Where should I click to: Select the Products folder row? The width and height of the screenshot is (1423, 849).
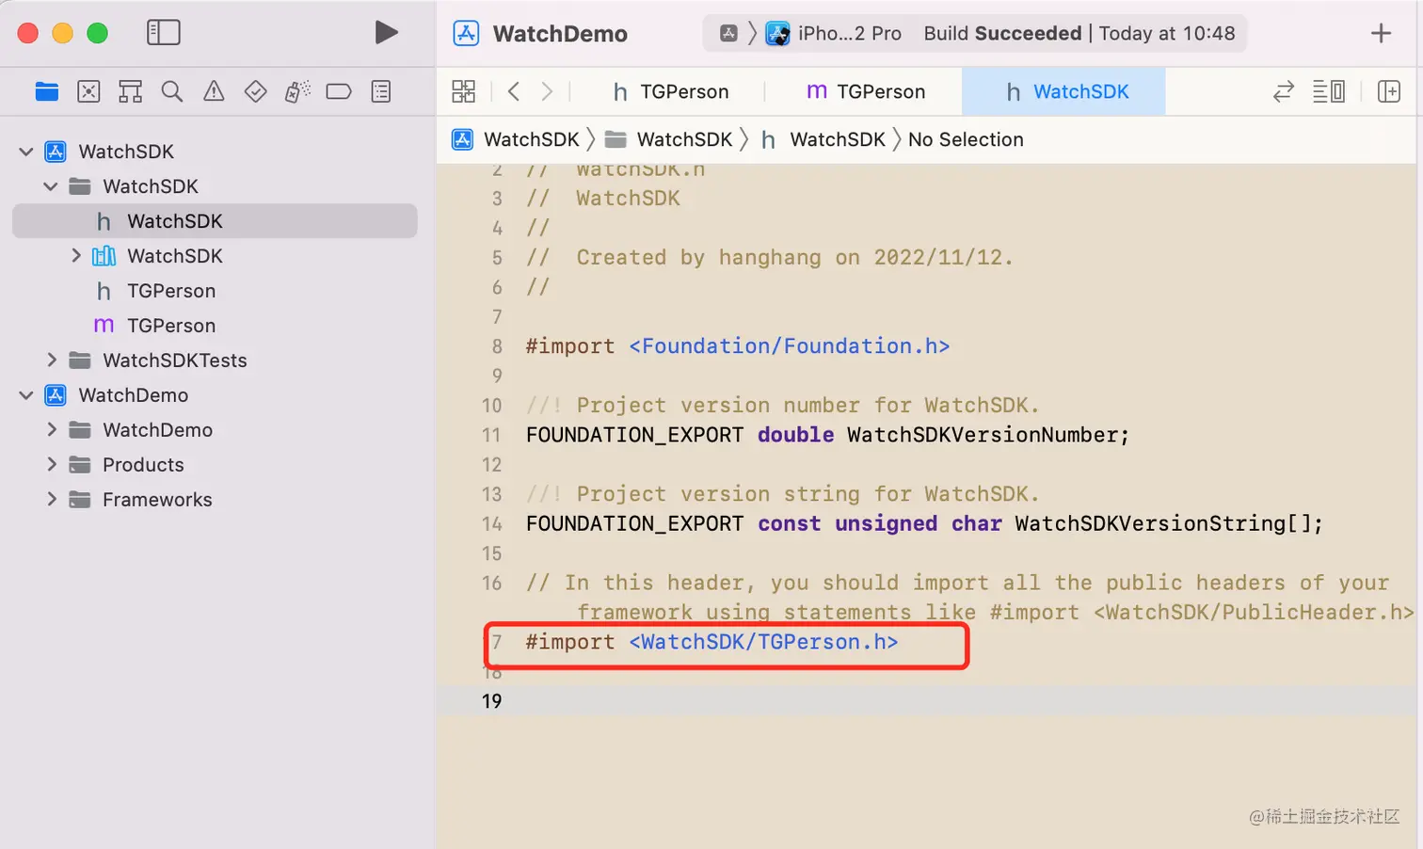click(x=215, y=465)
